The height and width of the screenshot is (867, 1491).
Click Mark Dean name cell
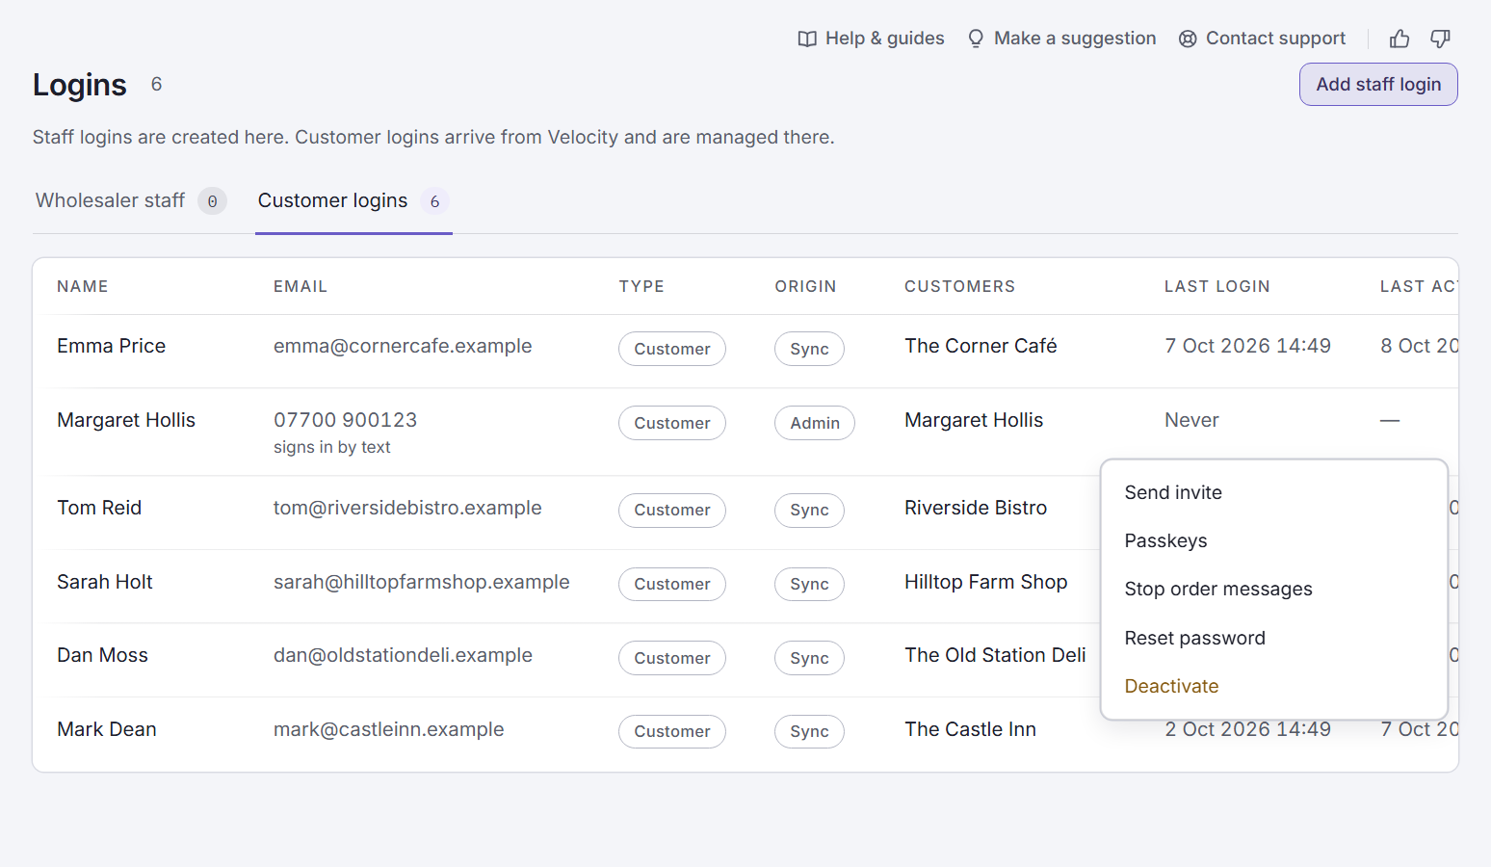point(107,729)
